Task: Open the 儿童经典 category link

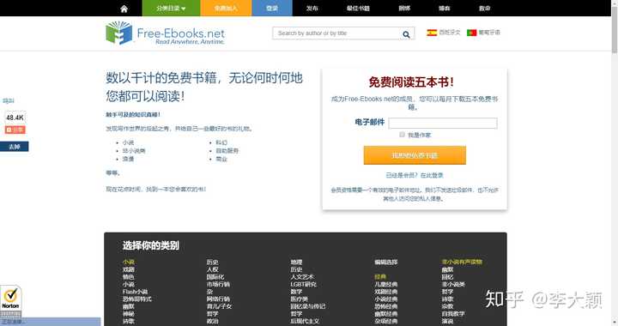Action: (x=386, y=284)
